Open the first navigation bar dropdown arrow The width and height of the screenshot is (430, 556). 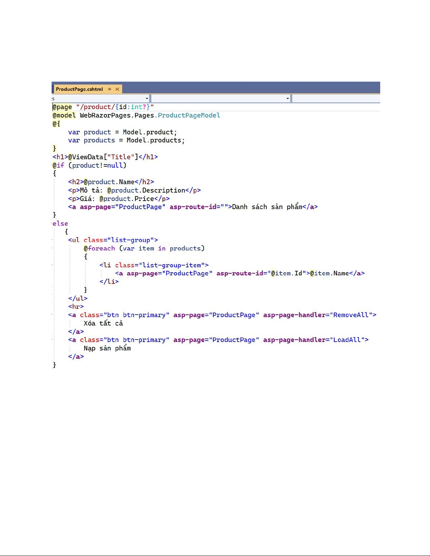[147, 99]
